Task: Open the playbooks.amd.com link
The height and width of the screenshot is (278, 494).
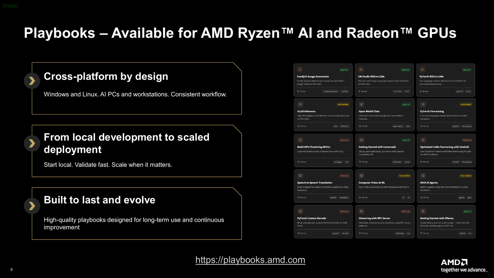Action: 250,260
